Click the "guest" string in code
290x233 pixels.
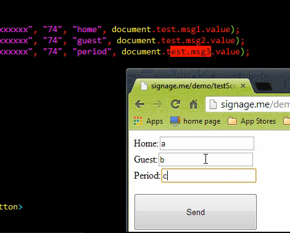coord(90,41)
